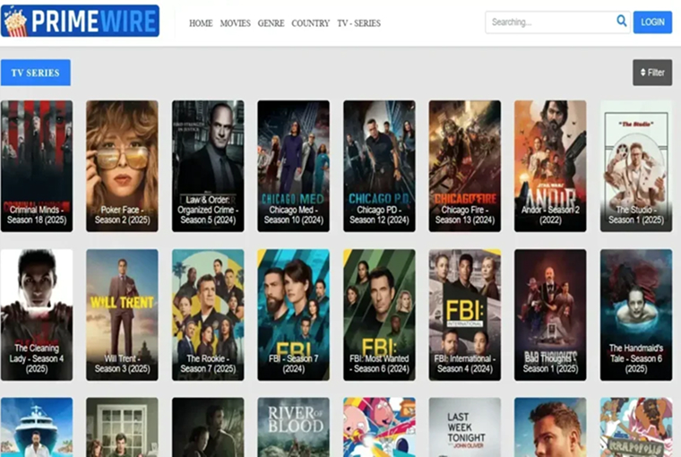Open Poker Face Season 2 poster

pyautogui.click(x=122, y=166)
